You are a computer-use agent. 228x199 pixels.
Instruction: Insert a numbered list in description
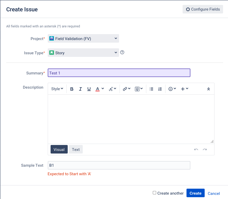click(160, 89)
